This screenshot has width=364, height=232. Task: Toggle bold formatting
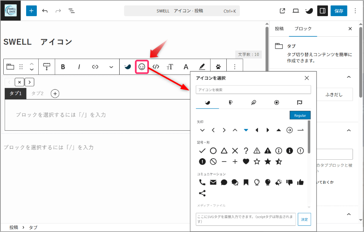point(63,67)
